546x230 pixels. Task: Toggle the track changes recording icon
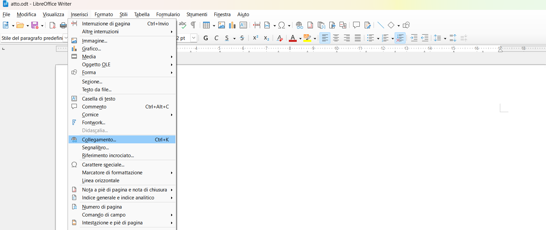pos(367,25)
